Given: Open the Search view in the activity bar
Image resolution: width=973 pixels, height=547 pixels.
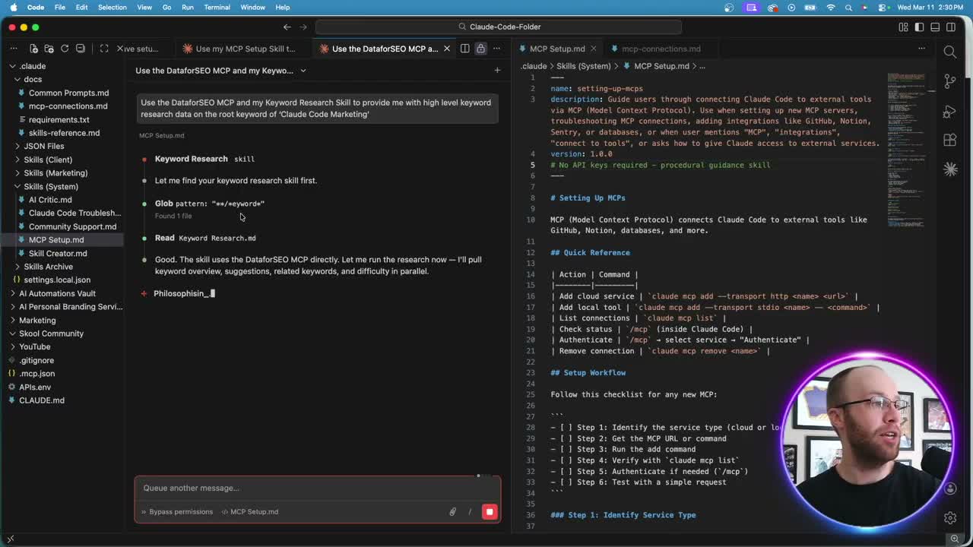Looking at the screenshot, I should coord(950,52).
